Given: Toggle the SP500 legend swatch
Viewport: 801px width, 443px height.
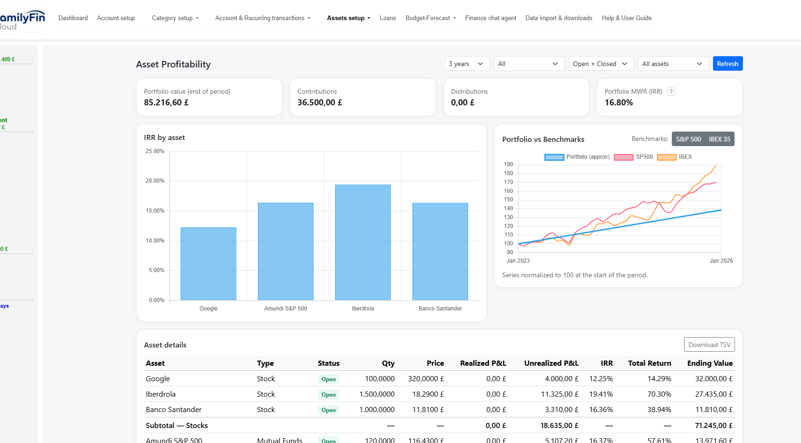Looking at the screenshot, I should [624, 157].
